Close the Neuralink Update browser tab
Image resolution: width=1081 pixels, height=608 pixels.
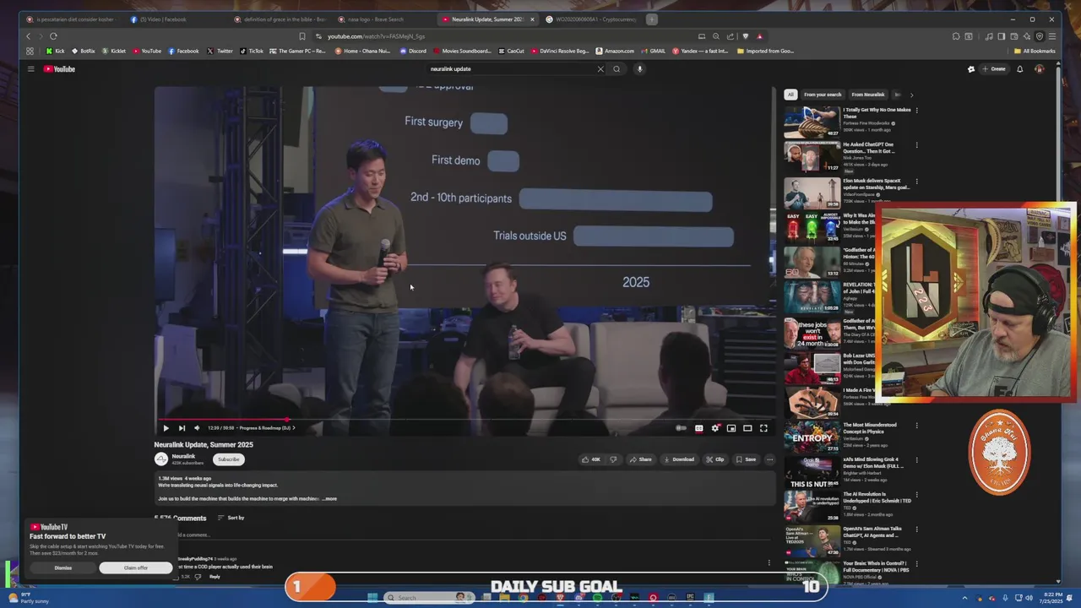[532, 19]
